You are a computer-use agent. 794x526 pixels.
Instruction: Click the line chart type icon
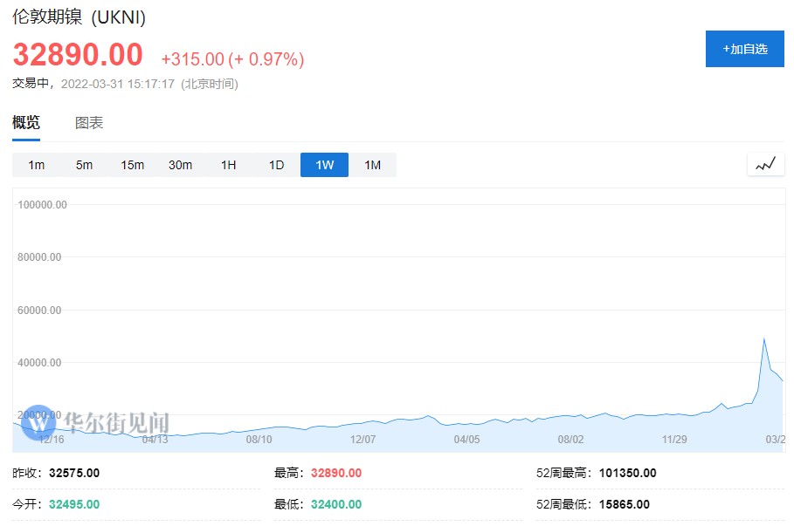(765, 164)
